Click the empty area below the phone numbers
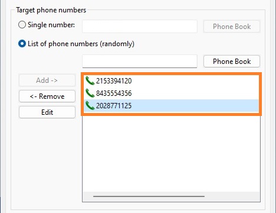This screenshot has height=213, width=276. click(x=171, y=154)
